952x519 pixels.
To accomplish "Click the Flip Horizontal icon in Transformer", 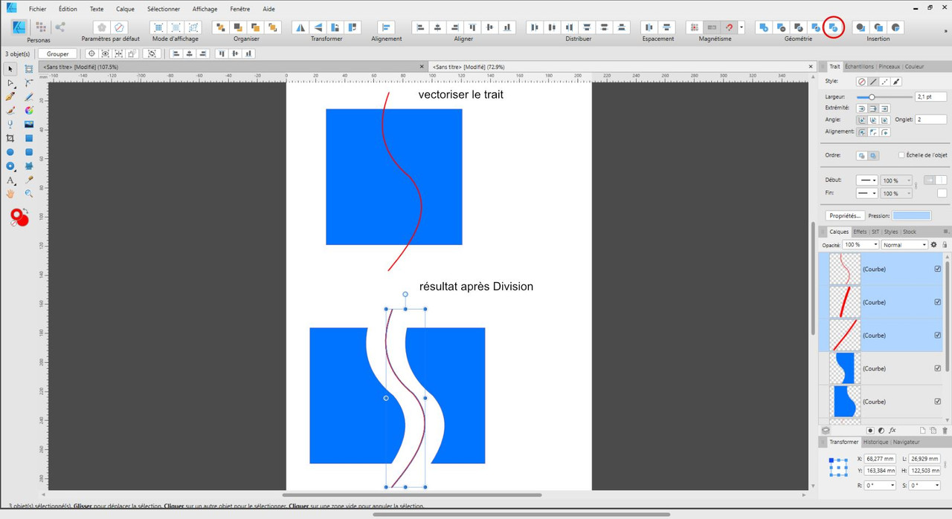I will (300, 27).
